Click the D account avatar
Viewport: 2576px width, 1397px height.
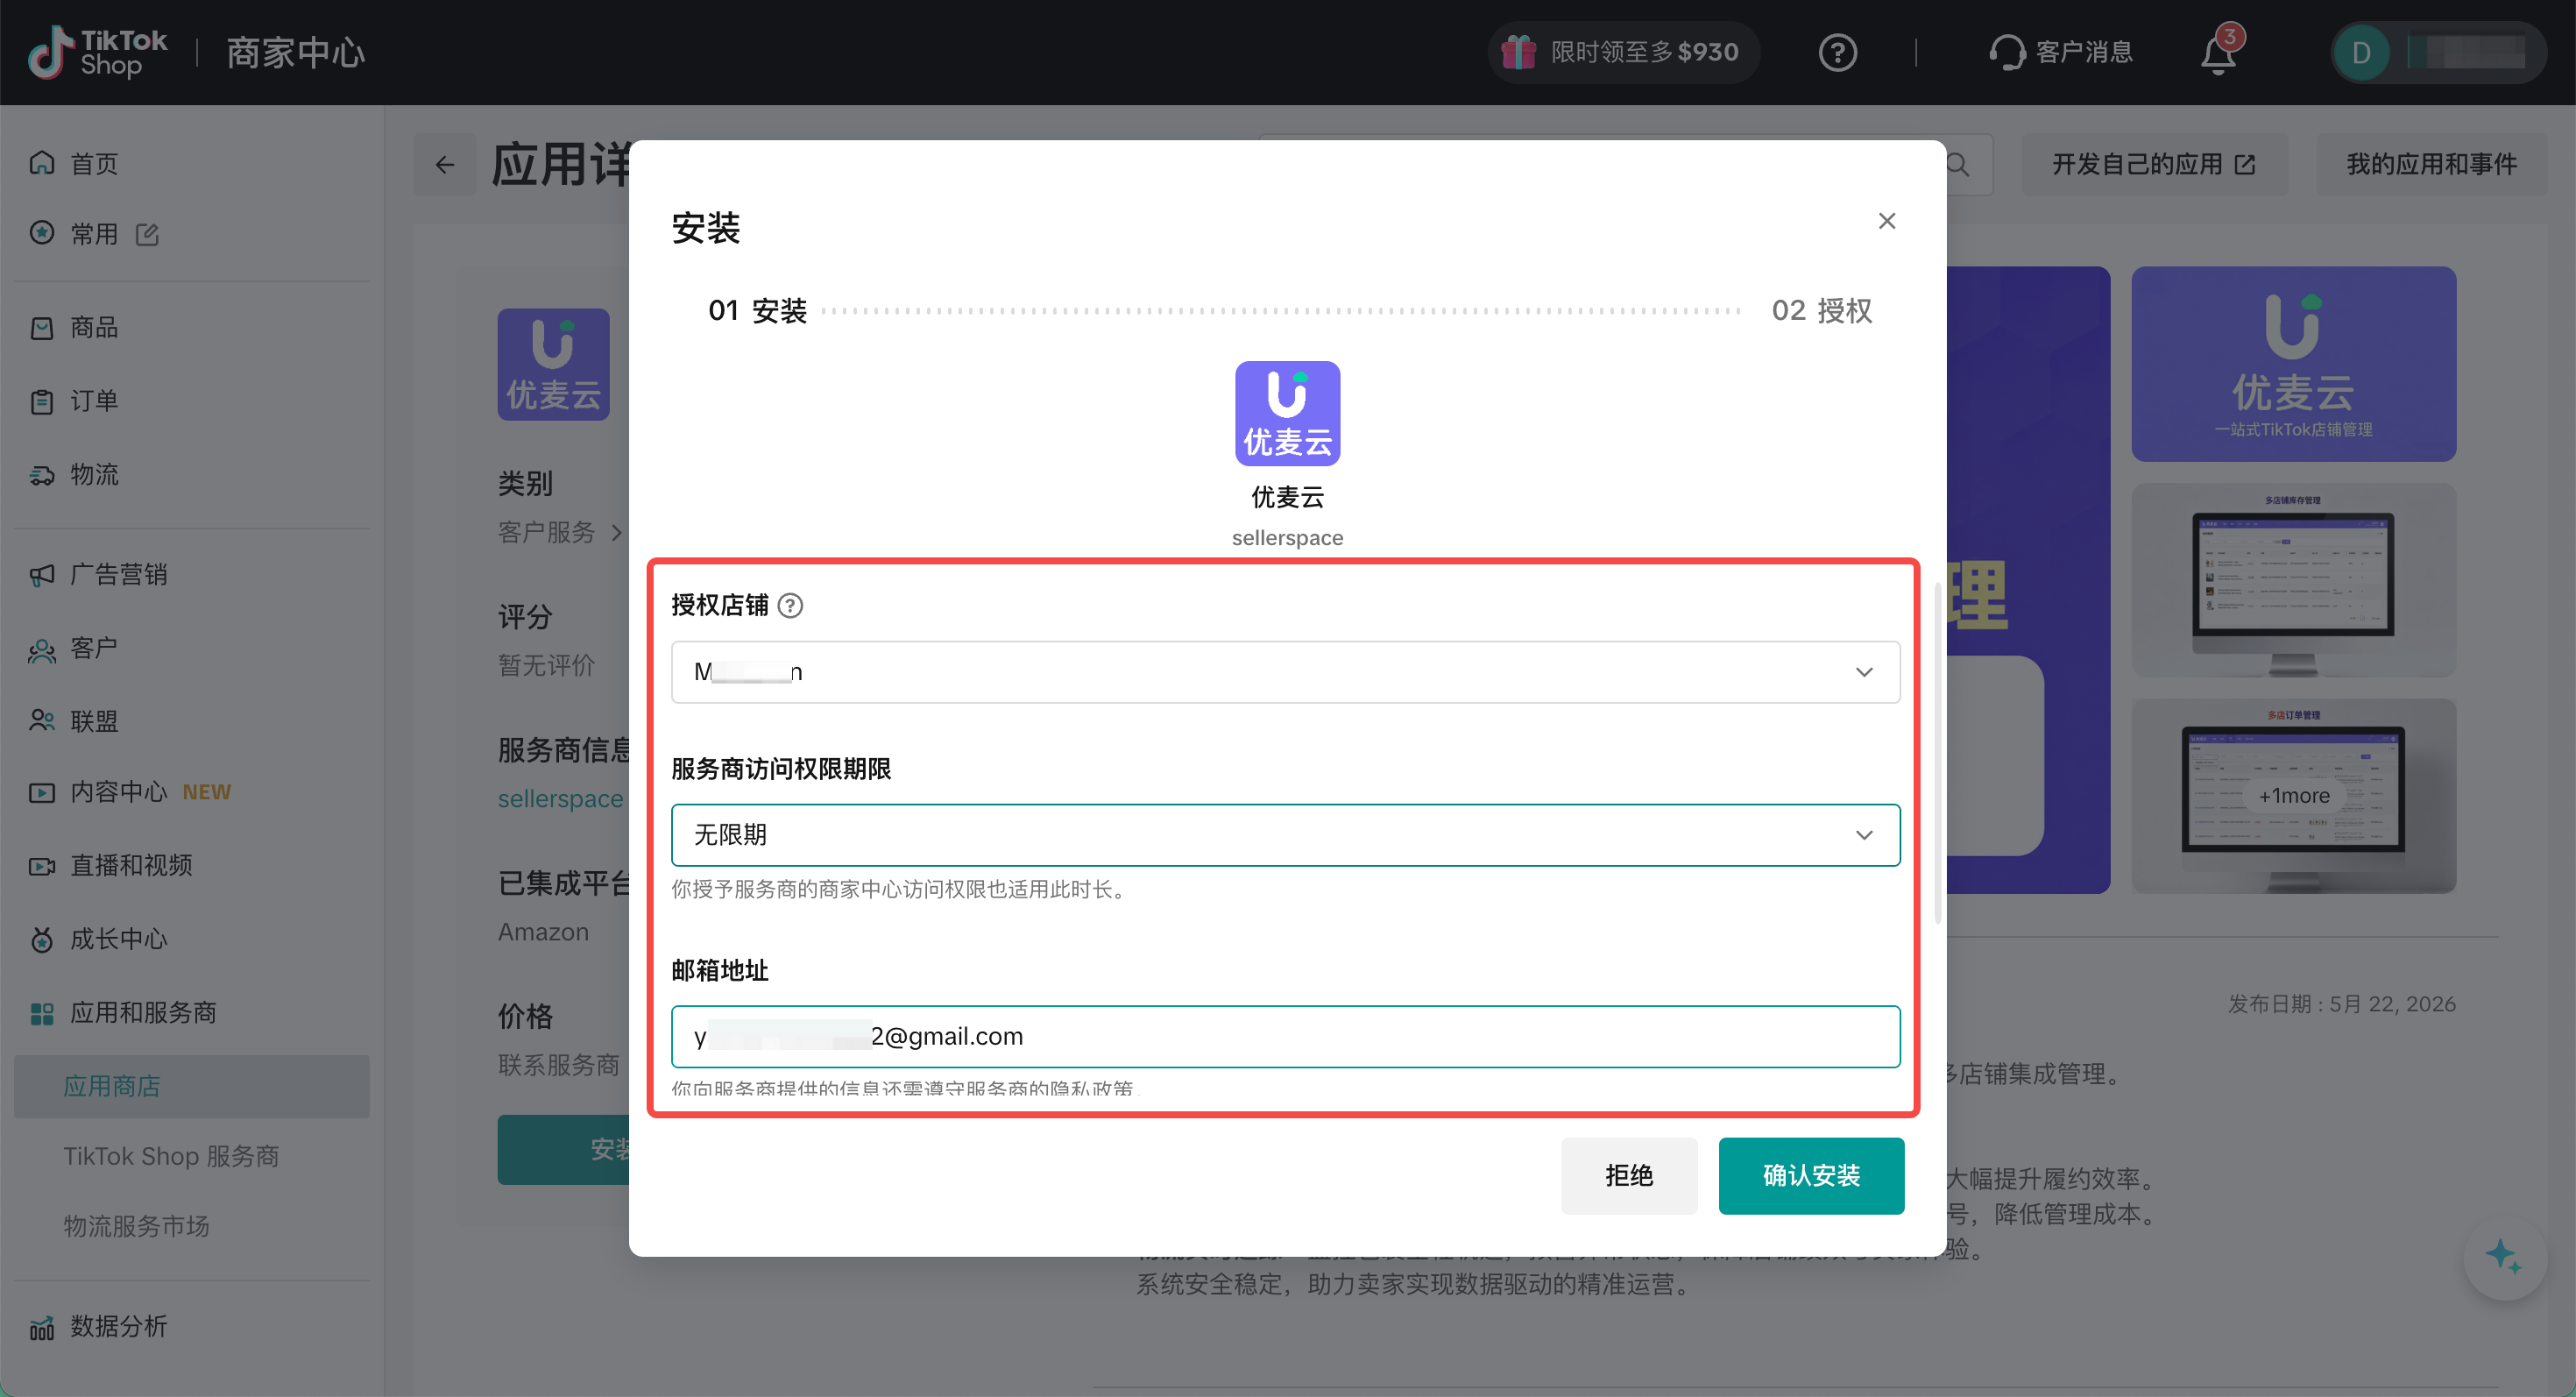click(x=2361, y=53)
